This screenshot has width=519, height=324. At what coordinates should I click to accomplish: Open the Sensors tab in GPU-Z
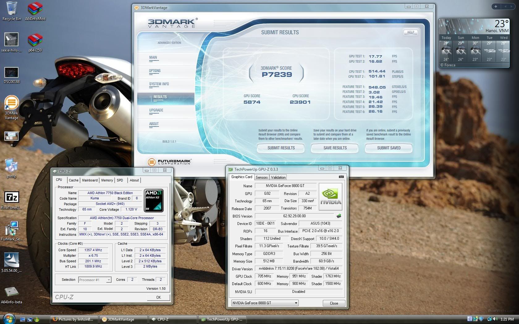262,177
